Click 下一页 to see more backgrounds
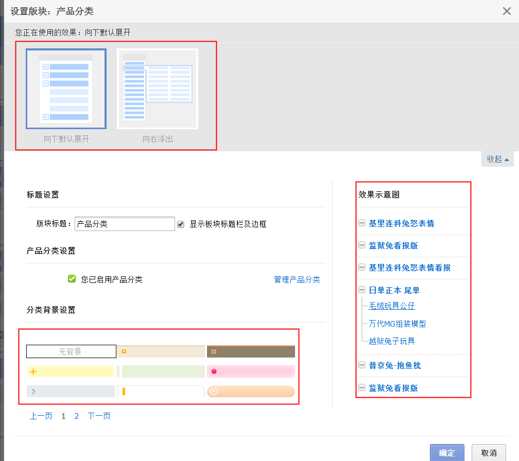This screenshot has height=461, width=519. click(99, 416)
